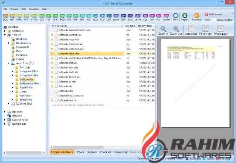Open the Filter dropdown
236x163 pixels.
point(214,20)
